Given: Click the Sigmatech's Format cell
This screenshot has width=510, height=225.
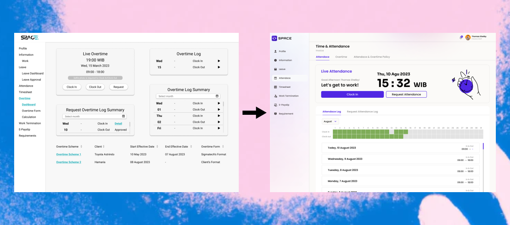Looking at the screenshot, I should [213, 154].
